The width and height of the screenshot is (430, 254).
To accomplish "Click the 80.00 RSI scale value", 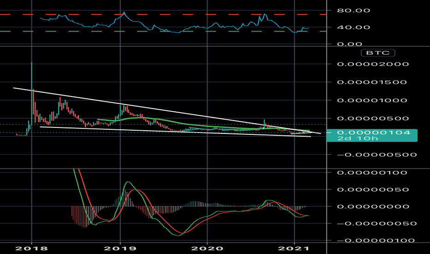I will coord(353,11).
